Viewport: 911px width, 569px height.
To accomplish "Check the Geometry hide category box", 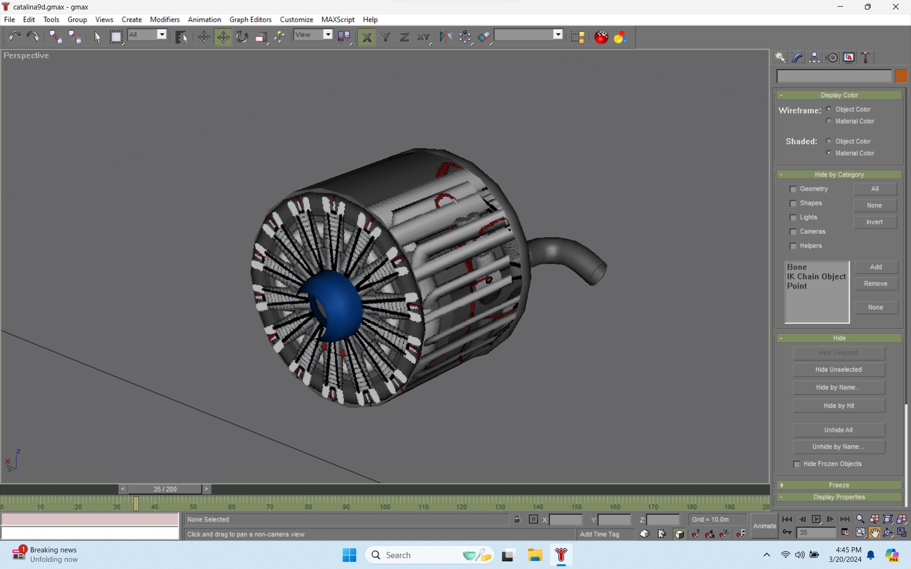I will point(793,189).
